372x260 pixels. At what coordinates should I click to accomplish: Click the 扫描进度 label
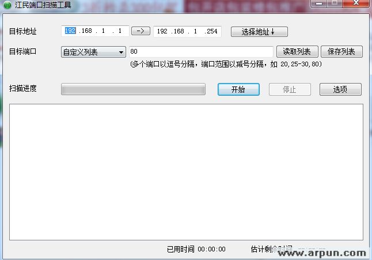click(x=23, y=89)
